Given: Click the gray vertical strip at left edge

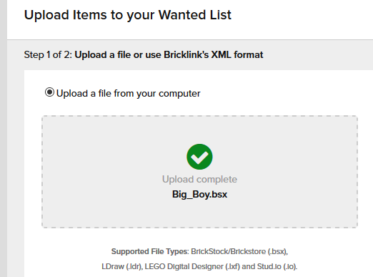Looking at the screenshot, I should (4, 138).
